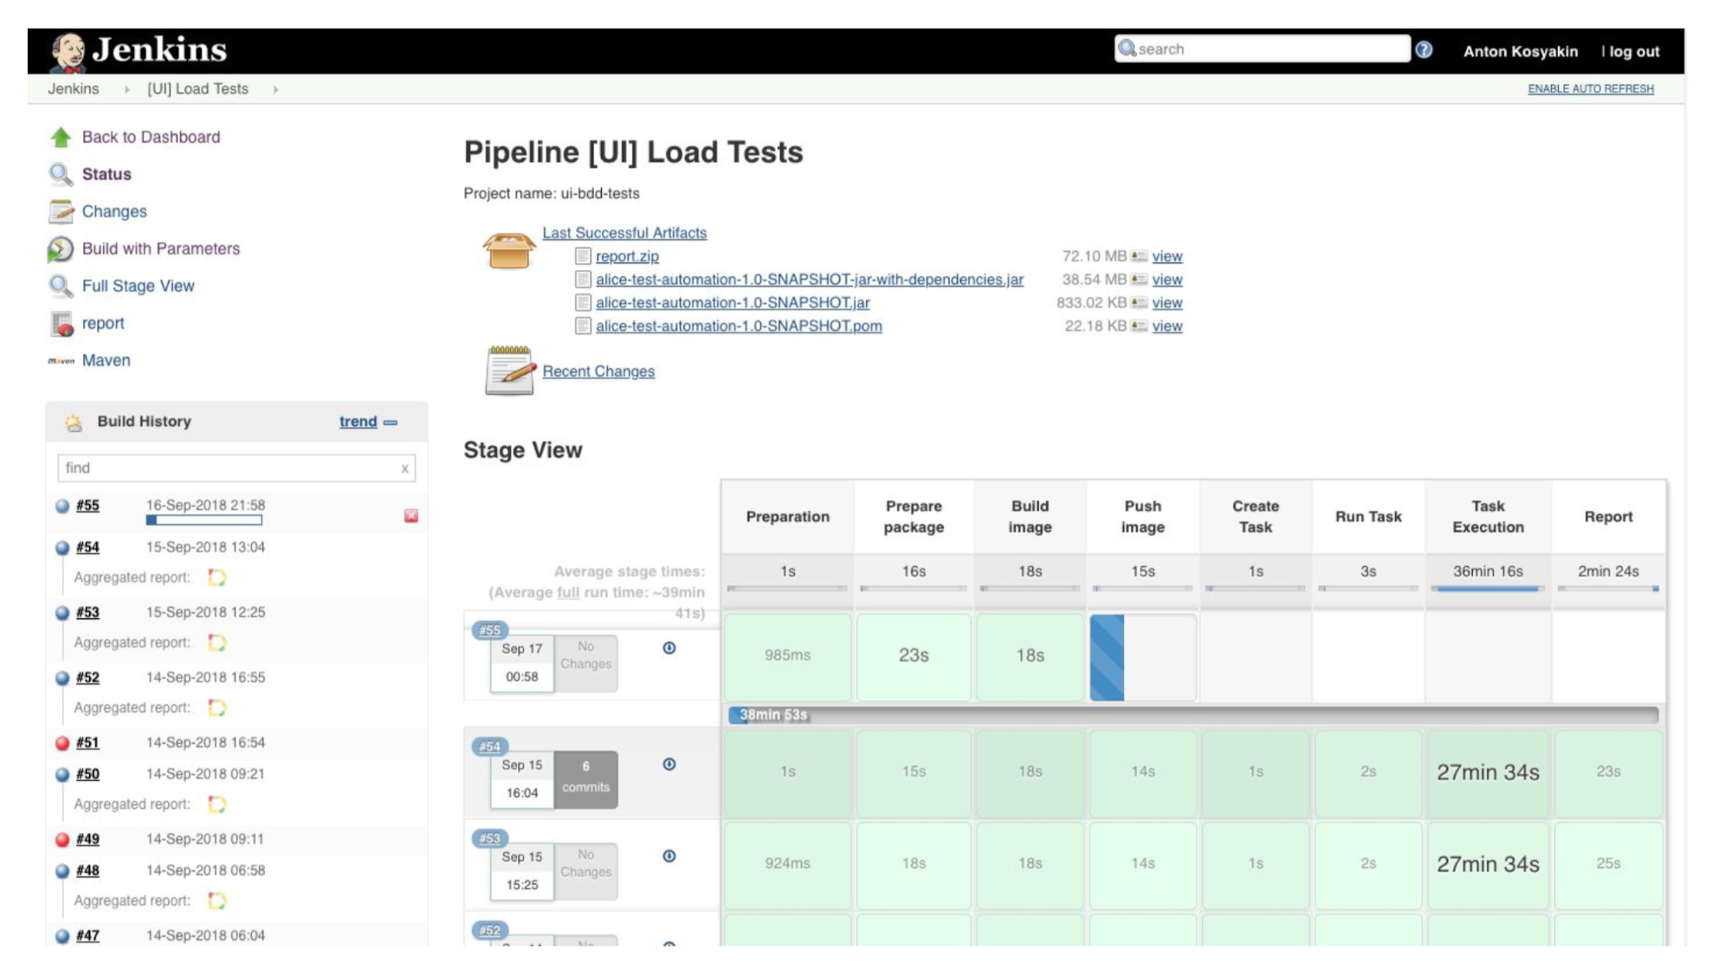Expand build #55 stage details

(x=669, y=647)
